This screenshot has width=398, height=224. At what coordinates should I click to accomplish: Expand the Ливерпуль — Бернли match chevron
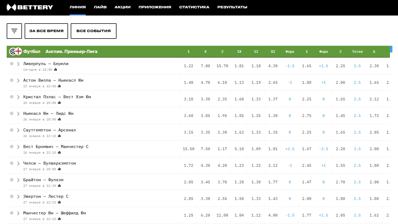(18, 64)
